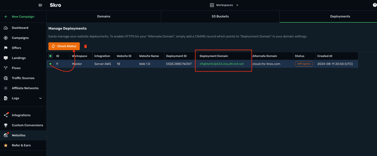Click the Check Status button
The width and height of the screenshot is (377, 156).
[64, 46]
